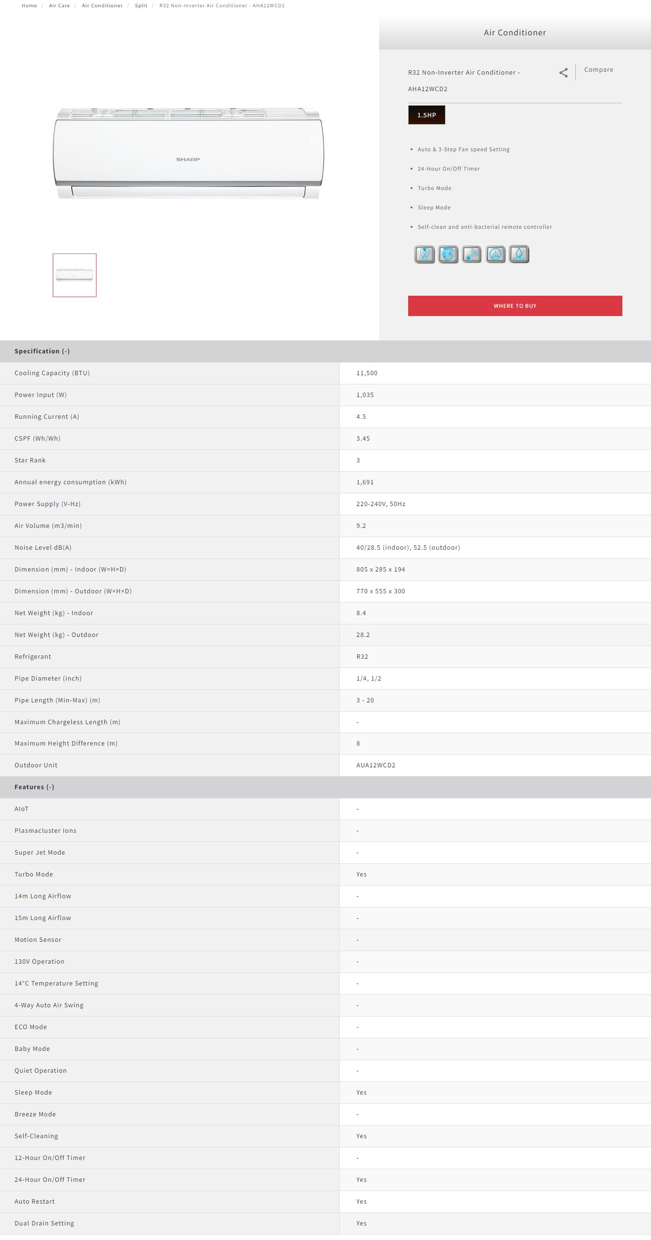Click the Compare link
The width and height of the screenshot is (651, 1240).
(599, 70)
